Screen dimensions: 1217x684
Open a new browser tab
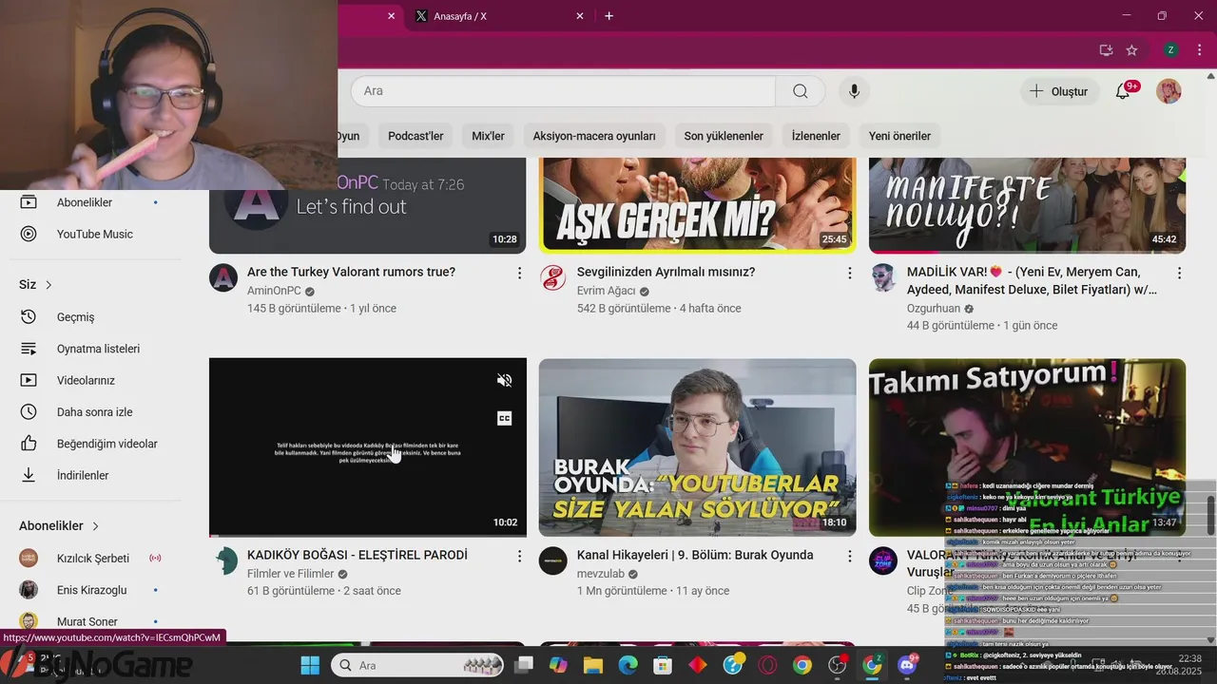[x=609, y=16]
